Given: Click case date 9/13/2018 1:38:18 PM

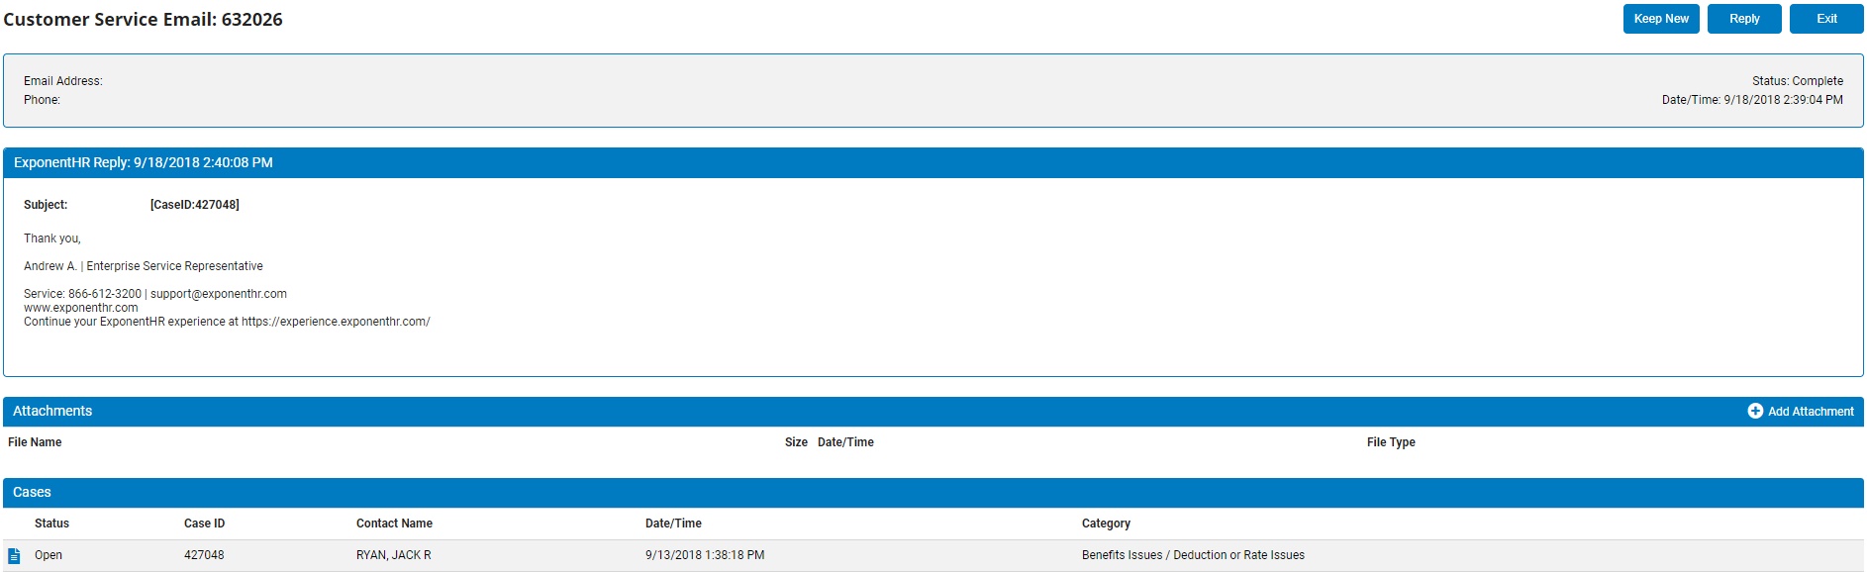Looking at the screenshot, I should pos(705,555).
